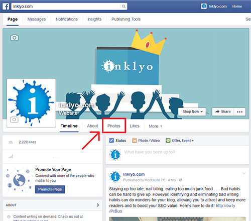Open the Shop Now dropdown button
This screenshot has width=251, height=221.
pyautogui.click(x=192, y=112)
